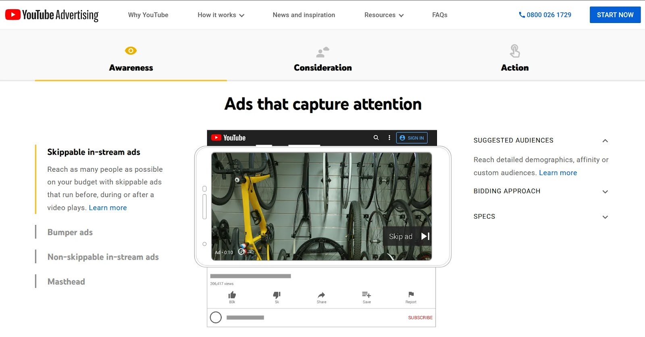Click the Ad · 0:10 timer label

(224, 252)
